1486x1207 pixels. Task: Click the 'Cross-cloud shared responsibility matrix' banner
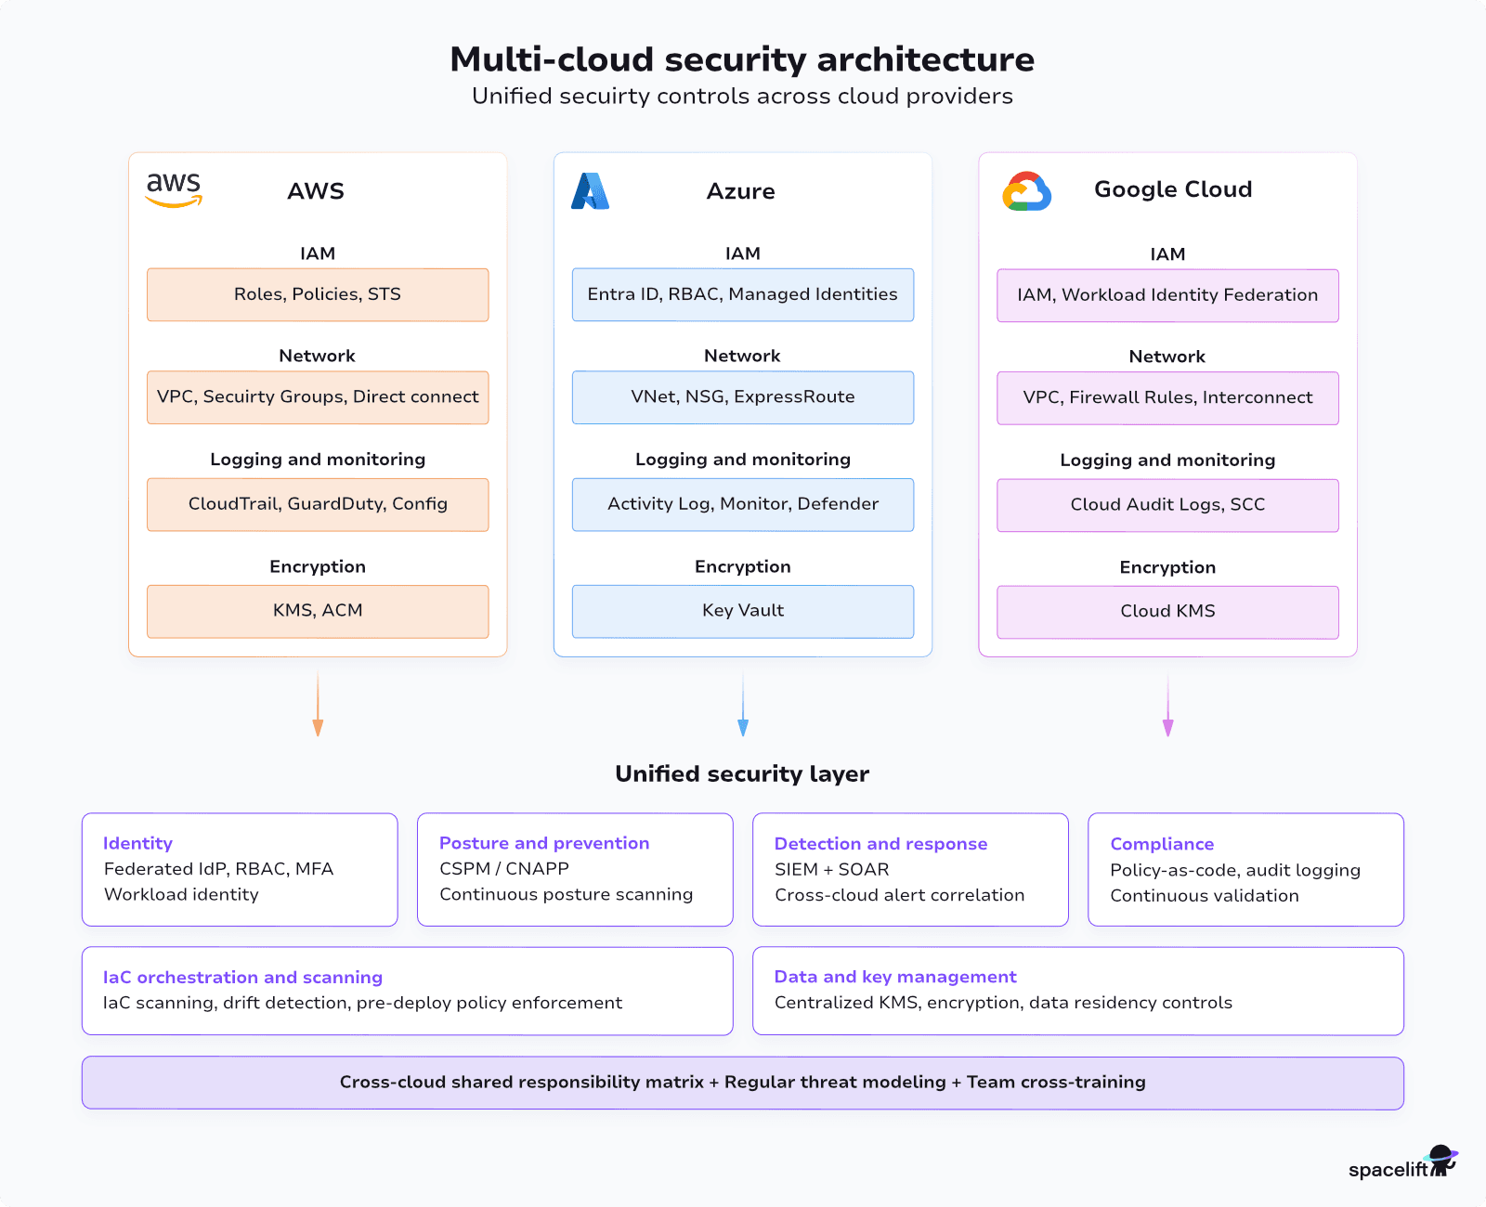click(743, 1083)
